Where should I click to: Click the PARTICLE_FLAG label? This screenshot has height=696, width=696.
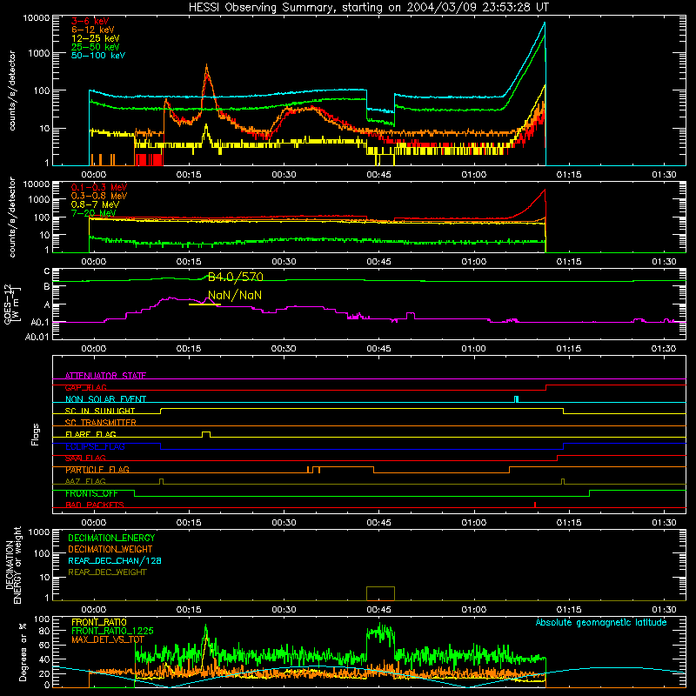(97, 470)
